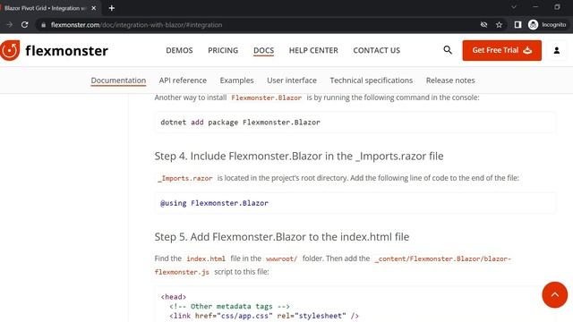The width and height of the screenshot is (573, 322).
Task: Close the Blazor Pivot Grid browser tab
Action: click(x=93, y=8)
